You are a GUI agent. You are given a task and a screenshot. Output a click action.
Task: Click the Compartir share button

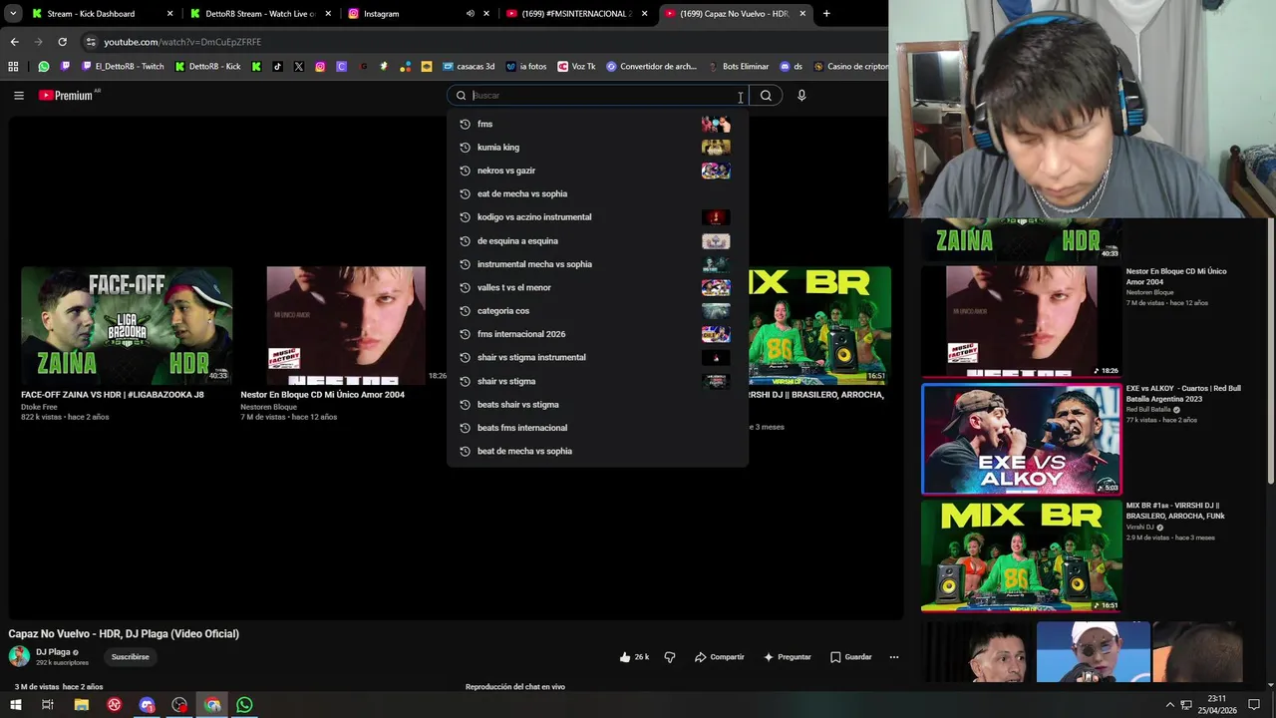click(x=719, y=657)
